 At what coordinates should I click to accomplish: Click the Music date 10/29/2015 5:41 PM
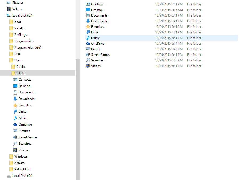tap(169, 38)
